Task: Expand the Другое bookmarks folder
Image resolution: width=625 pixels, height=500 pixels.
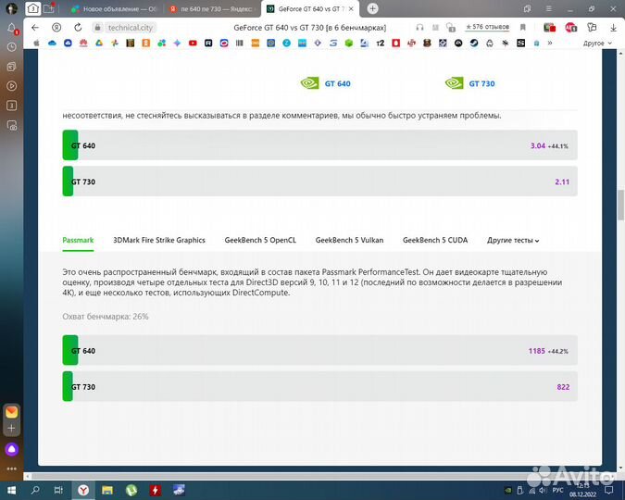Action: tap(597, 44)
